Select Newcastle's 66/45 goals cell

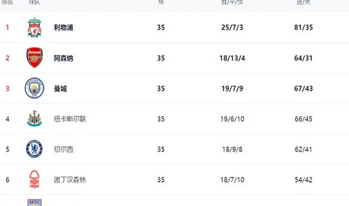[304, 119]
